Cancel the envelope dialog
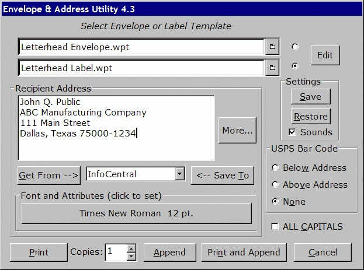364x270 pixels. pyautogui.click(x=323, y=252)
